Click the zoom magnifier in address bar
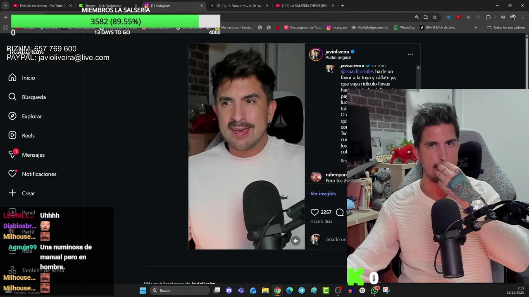Screen dimensions: 529x297 coord(417,17)
